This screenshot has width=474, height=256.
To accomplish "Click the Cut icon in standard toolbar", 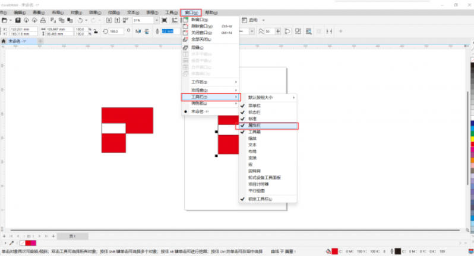I will pyautogui.click(x=53, y=20).
